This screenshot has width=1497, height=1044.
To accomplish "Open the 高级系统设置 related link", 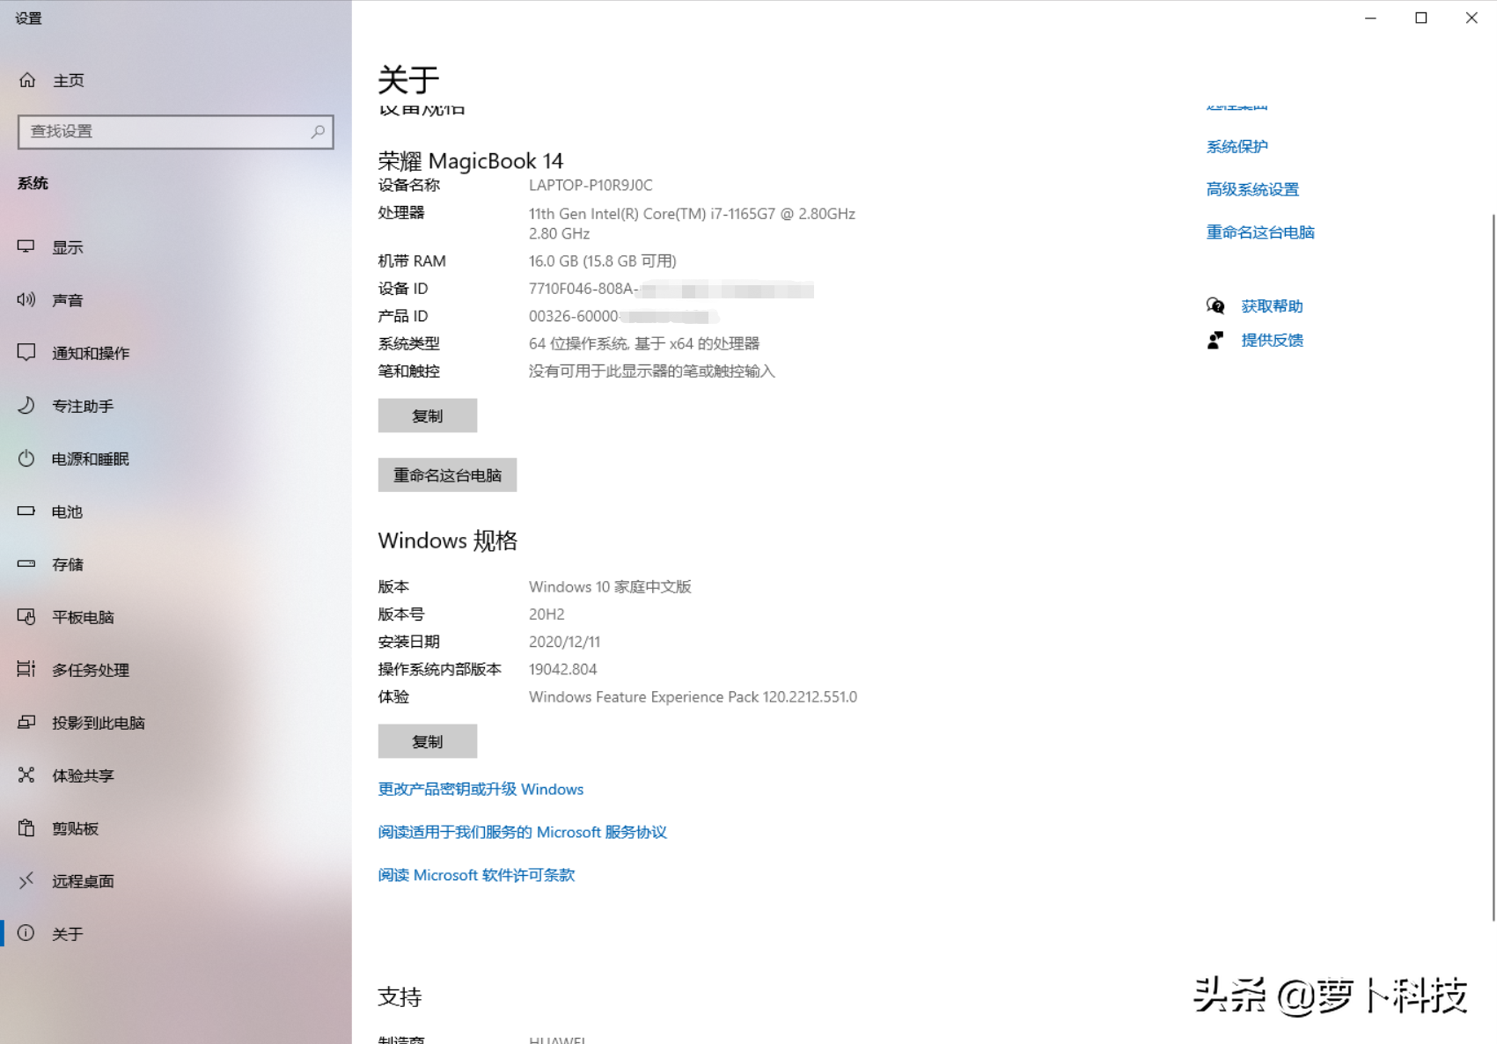I will [x=1252, y=189].
